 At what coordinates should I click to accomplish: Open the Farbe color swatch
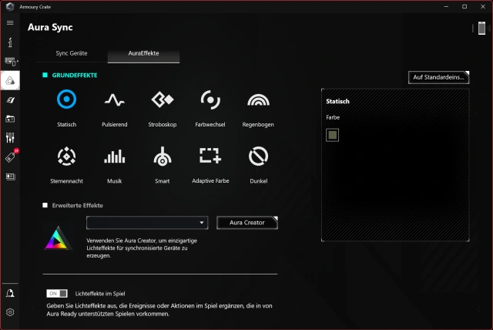332,135
